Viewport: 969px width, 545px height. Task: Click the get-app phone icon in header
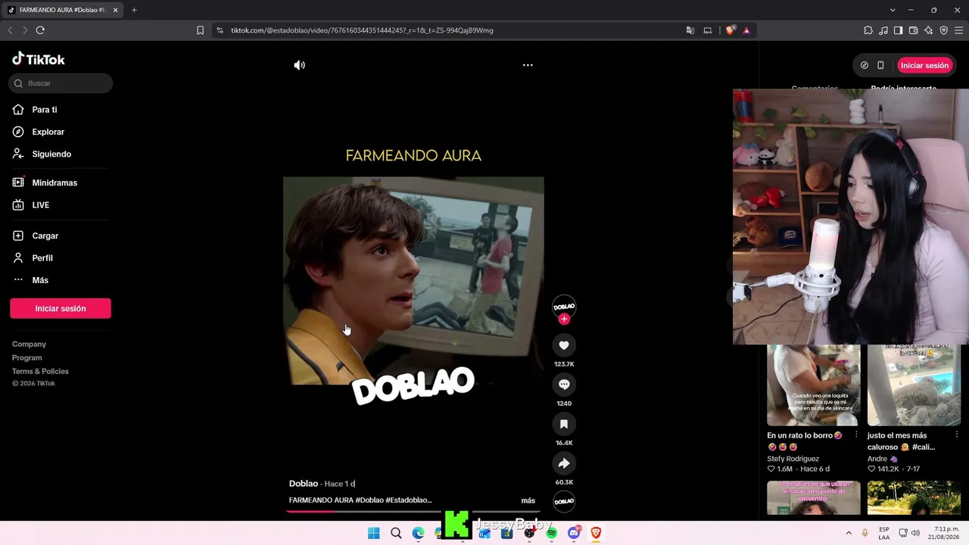tap(880, 65)
